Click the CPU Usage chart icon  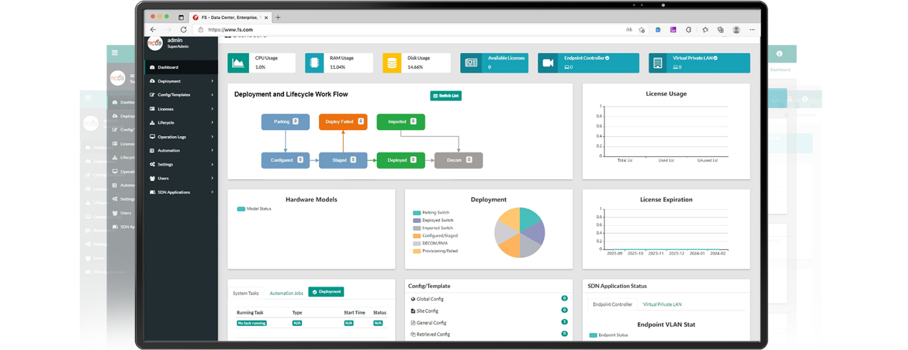[237, 63]
